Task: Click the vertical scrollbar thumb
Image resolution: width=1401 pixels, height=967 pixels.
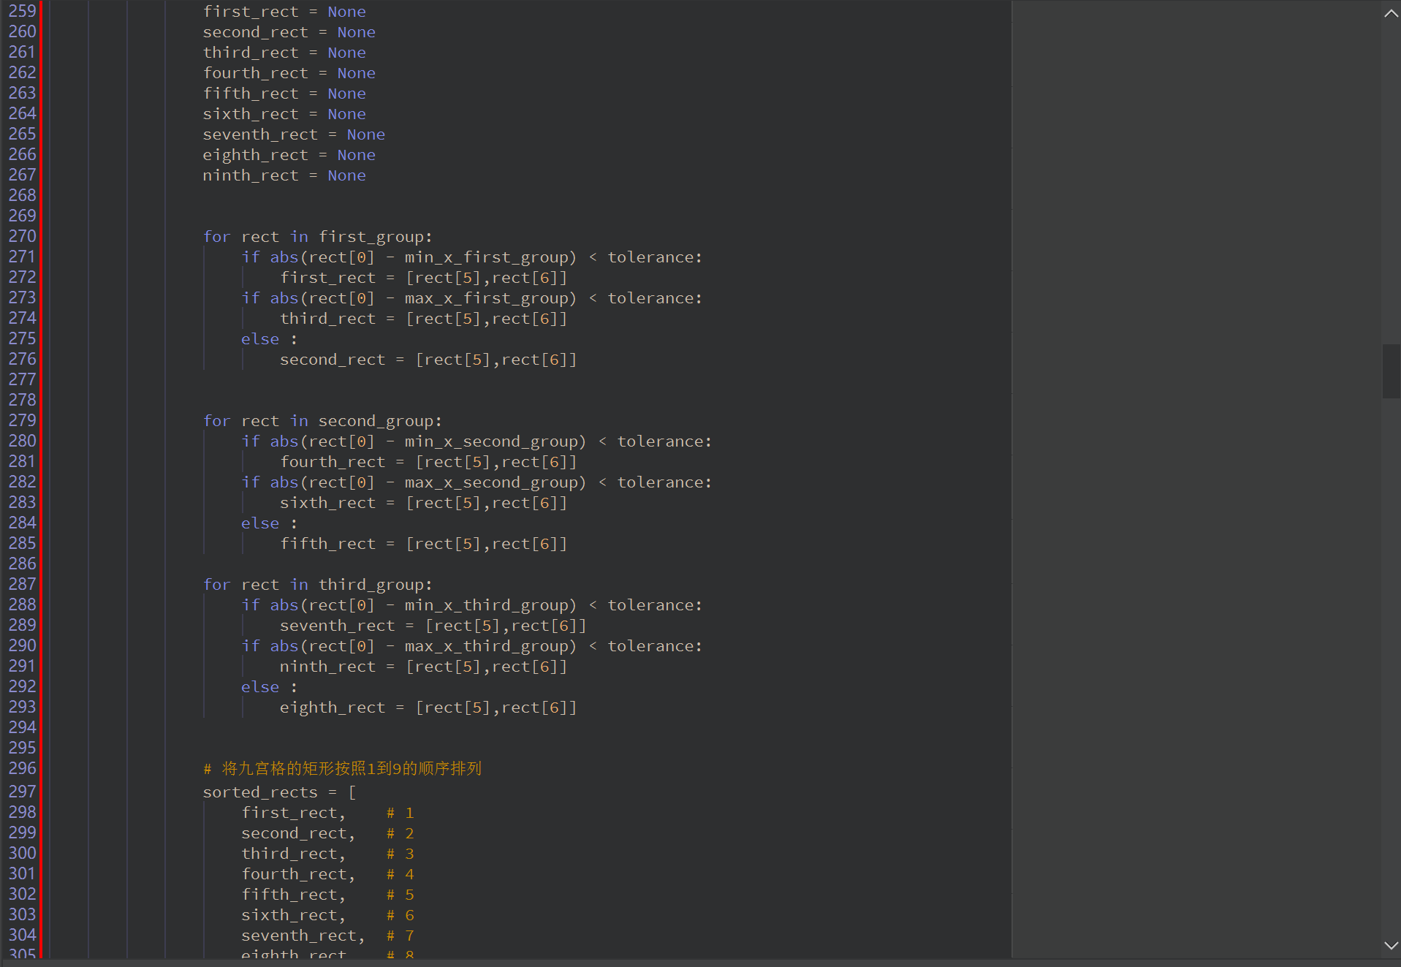Action: tap(1390, 371)
